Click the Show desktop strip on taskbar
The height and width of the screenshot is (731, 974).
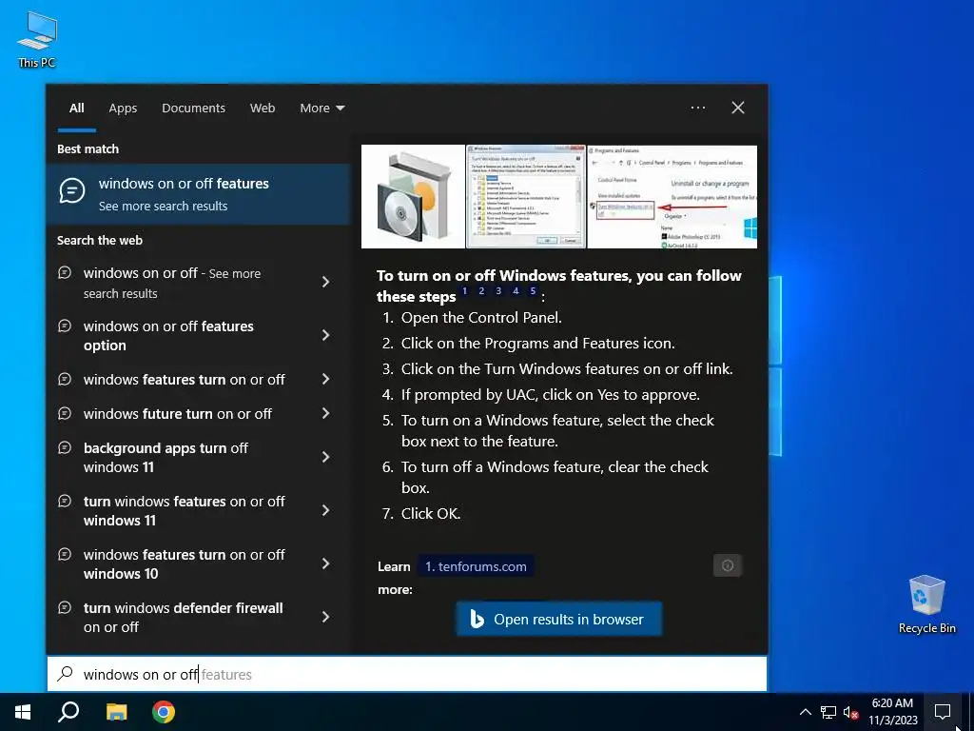pos(969,712)
